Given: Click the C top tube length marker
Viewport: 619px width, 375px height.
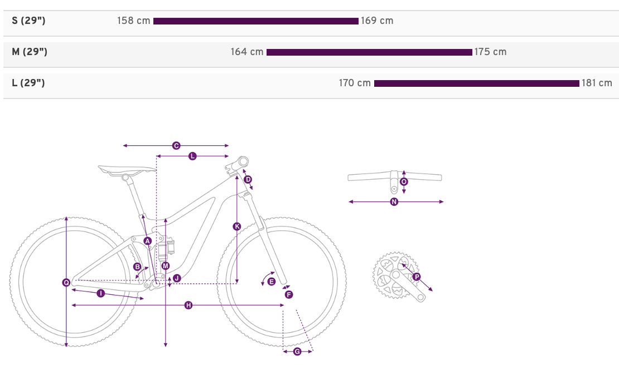Looking at the screenshot, I should tap(176, 146).
